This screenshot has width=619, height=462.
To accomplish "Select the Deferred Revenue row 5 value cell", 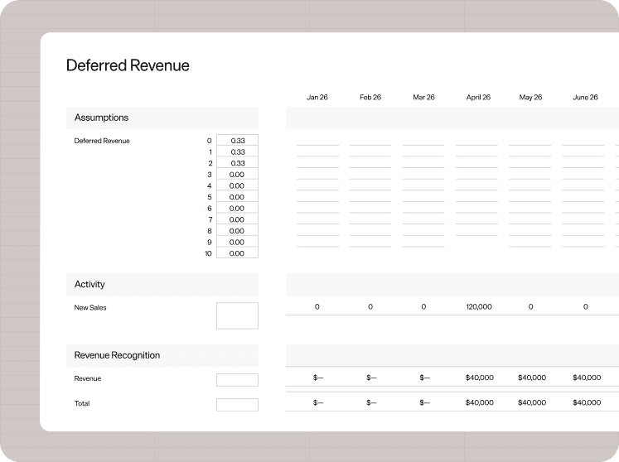I will [237, 197].
